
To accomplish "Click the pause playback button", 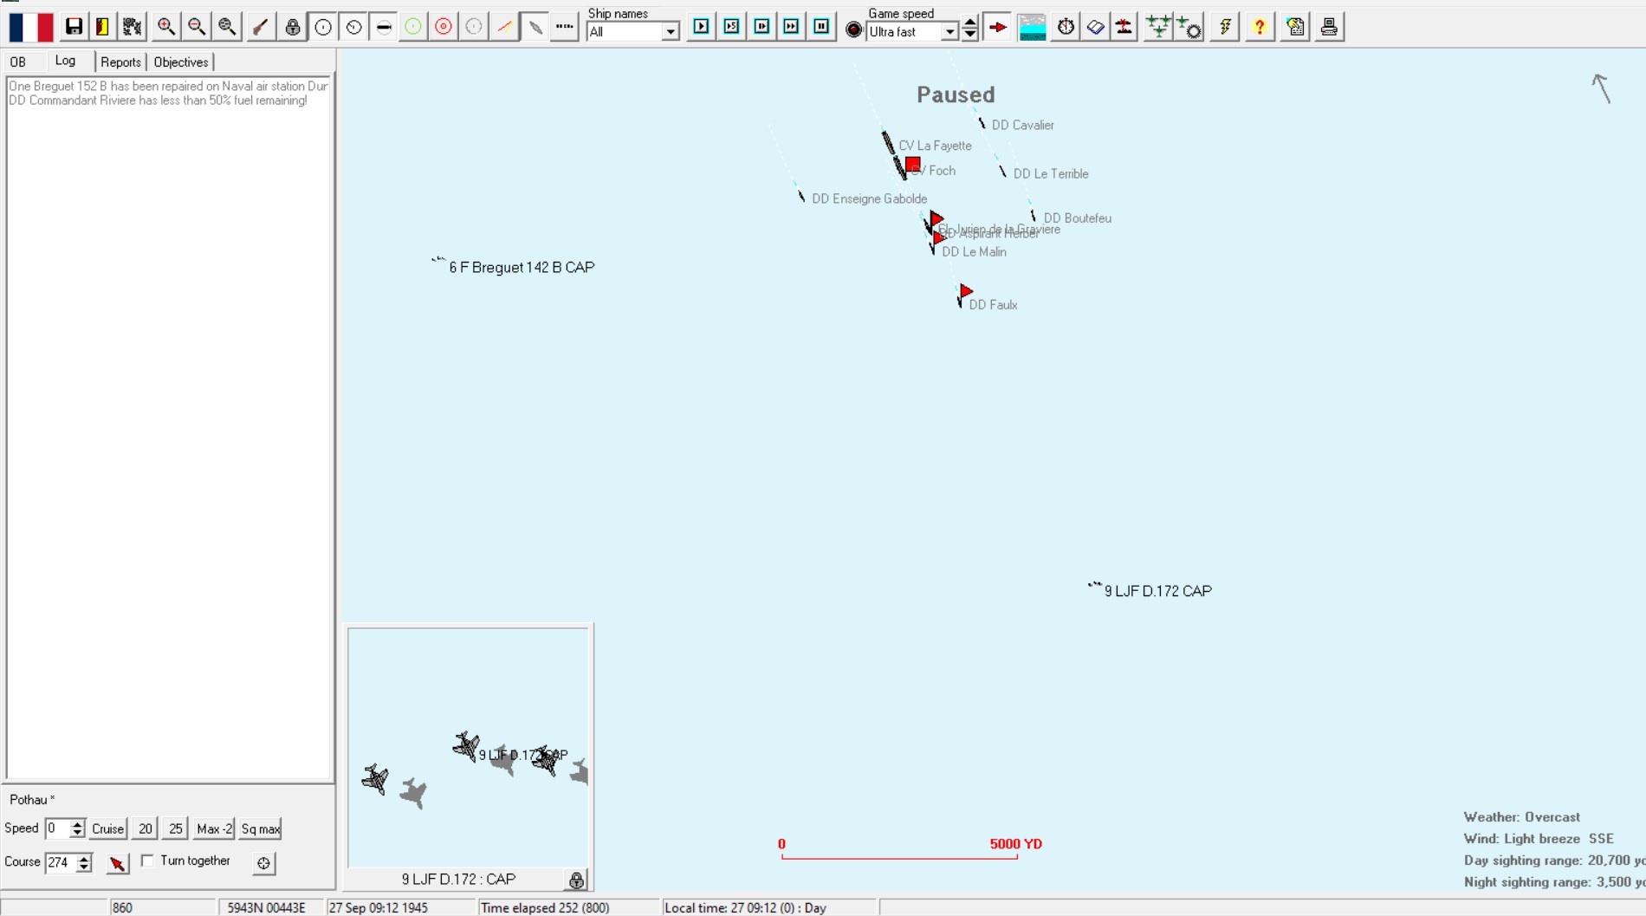I will [x=821, y=27].
